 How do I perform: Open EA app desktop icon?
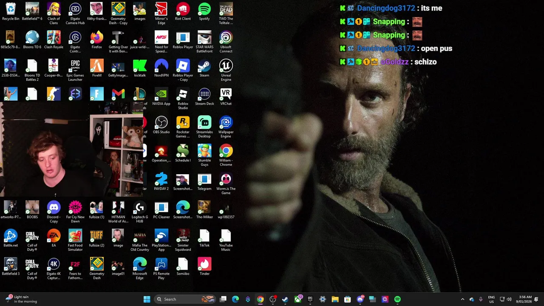click(x=54, y=239)
